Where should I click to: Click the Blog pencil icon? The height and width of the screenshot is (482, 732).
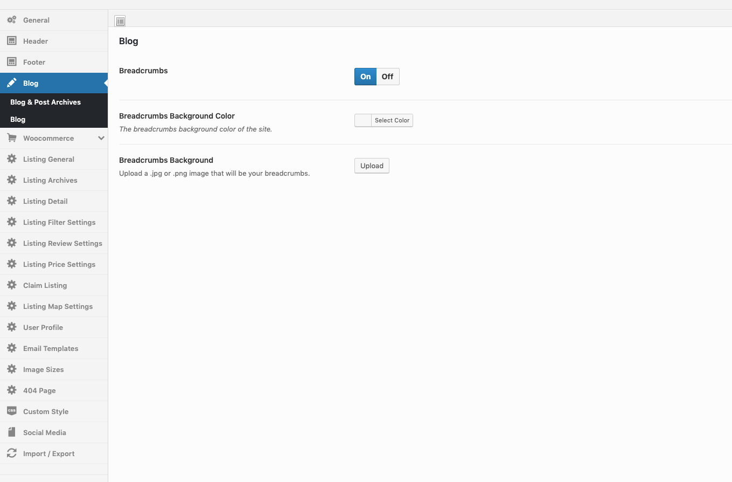click(x=11, y=84)
